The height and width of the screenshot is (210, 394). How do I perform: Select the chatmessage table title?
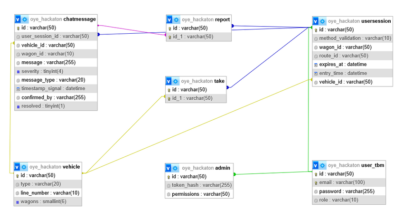[x=80, y=19]
